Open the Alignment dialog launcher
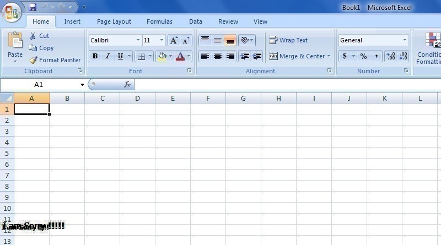Viewport: 441px width, 245px height. coord(329,71)
